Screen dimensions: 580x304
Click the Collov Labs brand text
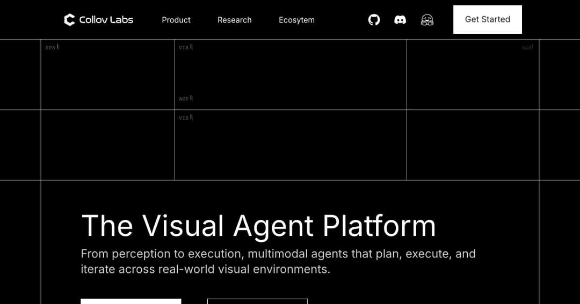point(106,20)
